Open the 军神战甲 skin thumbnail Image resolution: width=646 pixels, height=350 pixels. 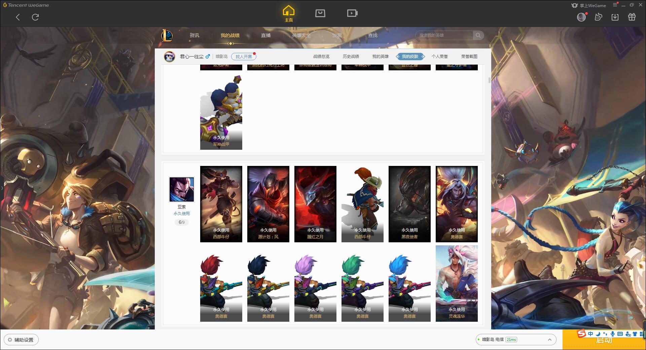221,112
